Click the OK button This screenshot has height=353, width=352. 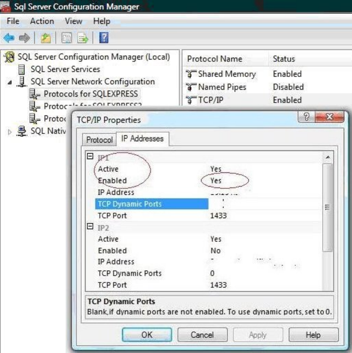(x=147, y=335)
